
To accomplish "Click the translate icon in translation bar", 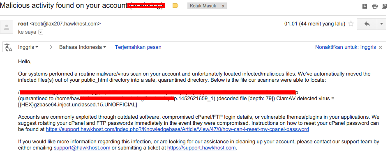I will click(x=8, y=47).
